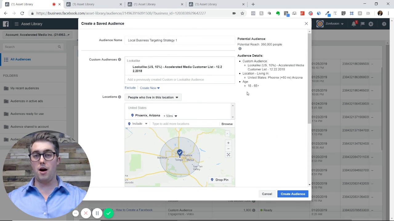Click the Drop Pin button
394x221 pixels.
[x=219, y=180]
